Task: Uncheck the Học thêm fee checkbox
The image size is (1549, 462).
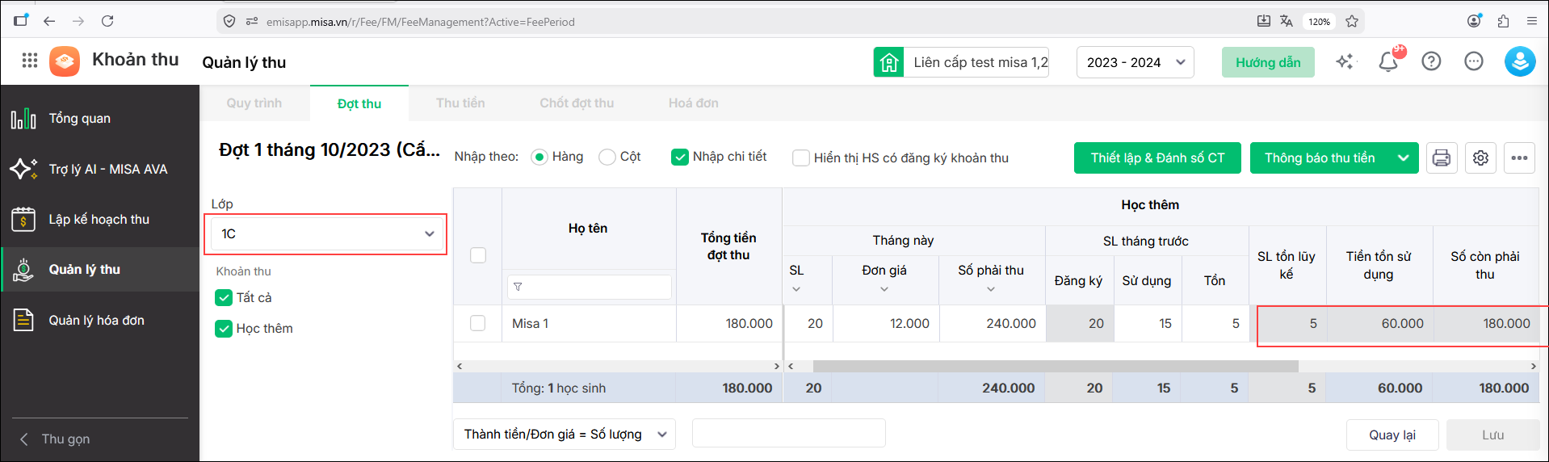Action: pos(224,329)
